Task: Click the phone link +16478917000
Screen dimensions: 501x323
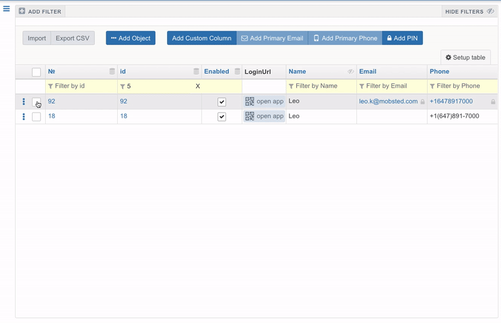Action: (451, 101)
